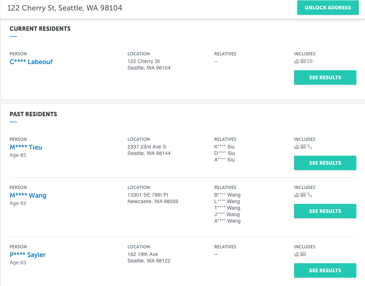Viewport: 365px width, 286px height.
Task: Click the ID card icon in Wang's row
Action: [x=303, y=195]
